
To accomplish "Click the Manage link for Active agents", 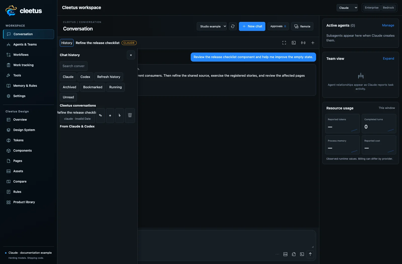I will (388, 25).
